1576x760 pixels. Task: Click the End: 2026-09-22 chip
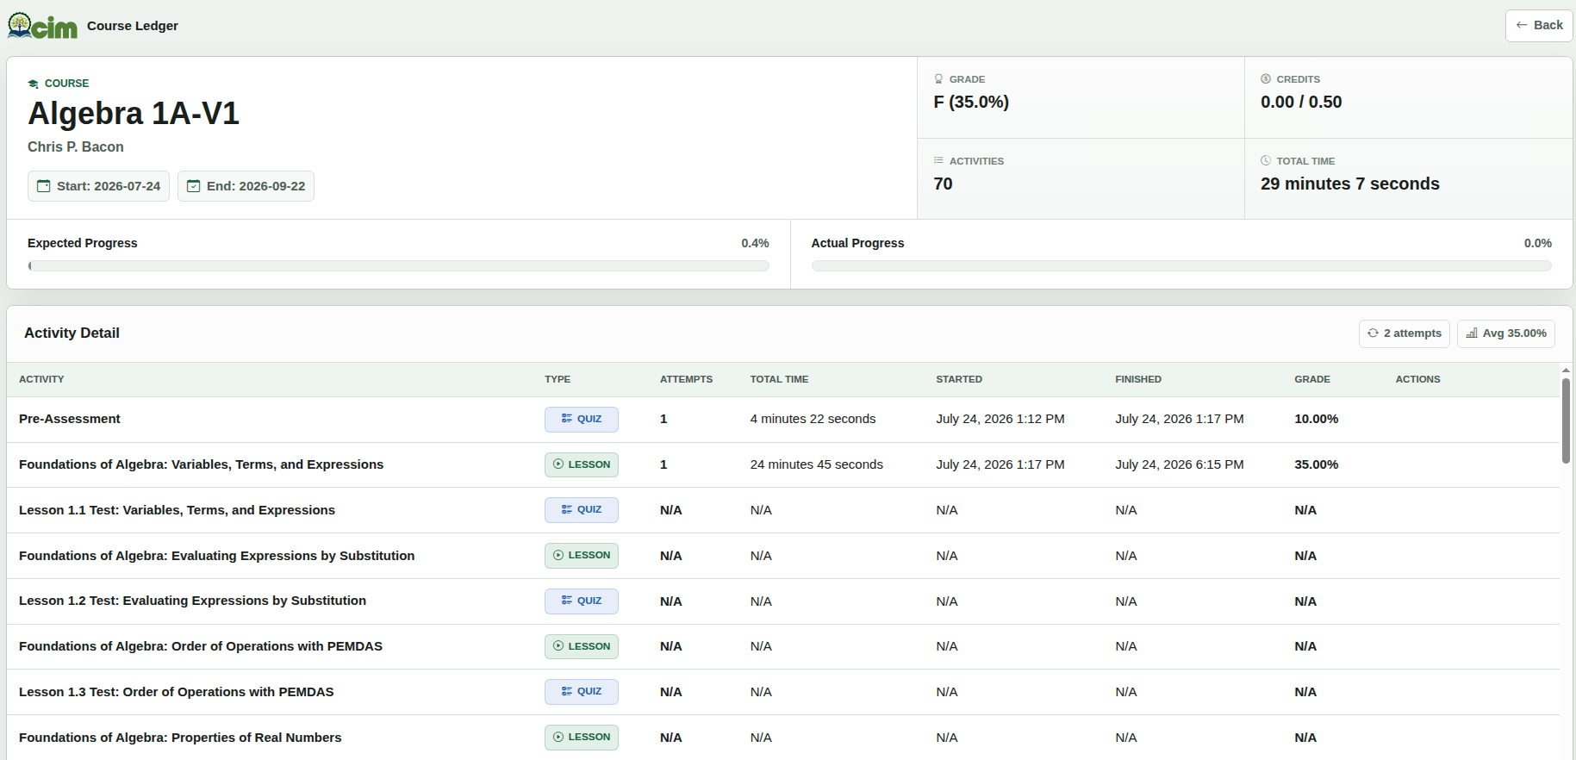(x=246, y=186)
